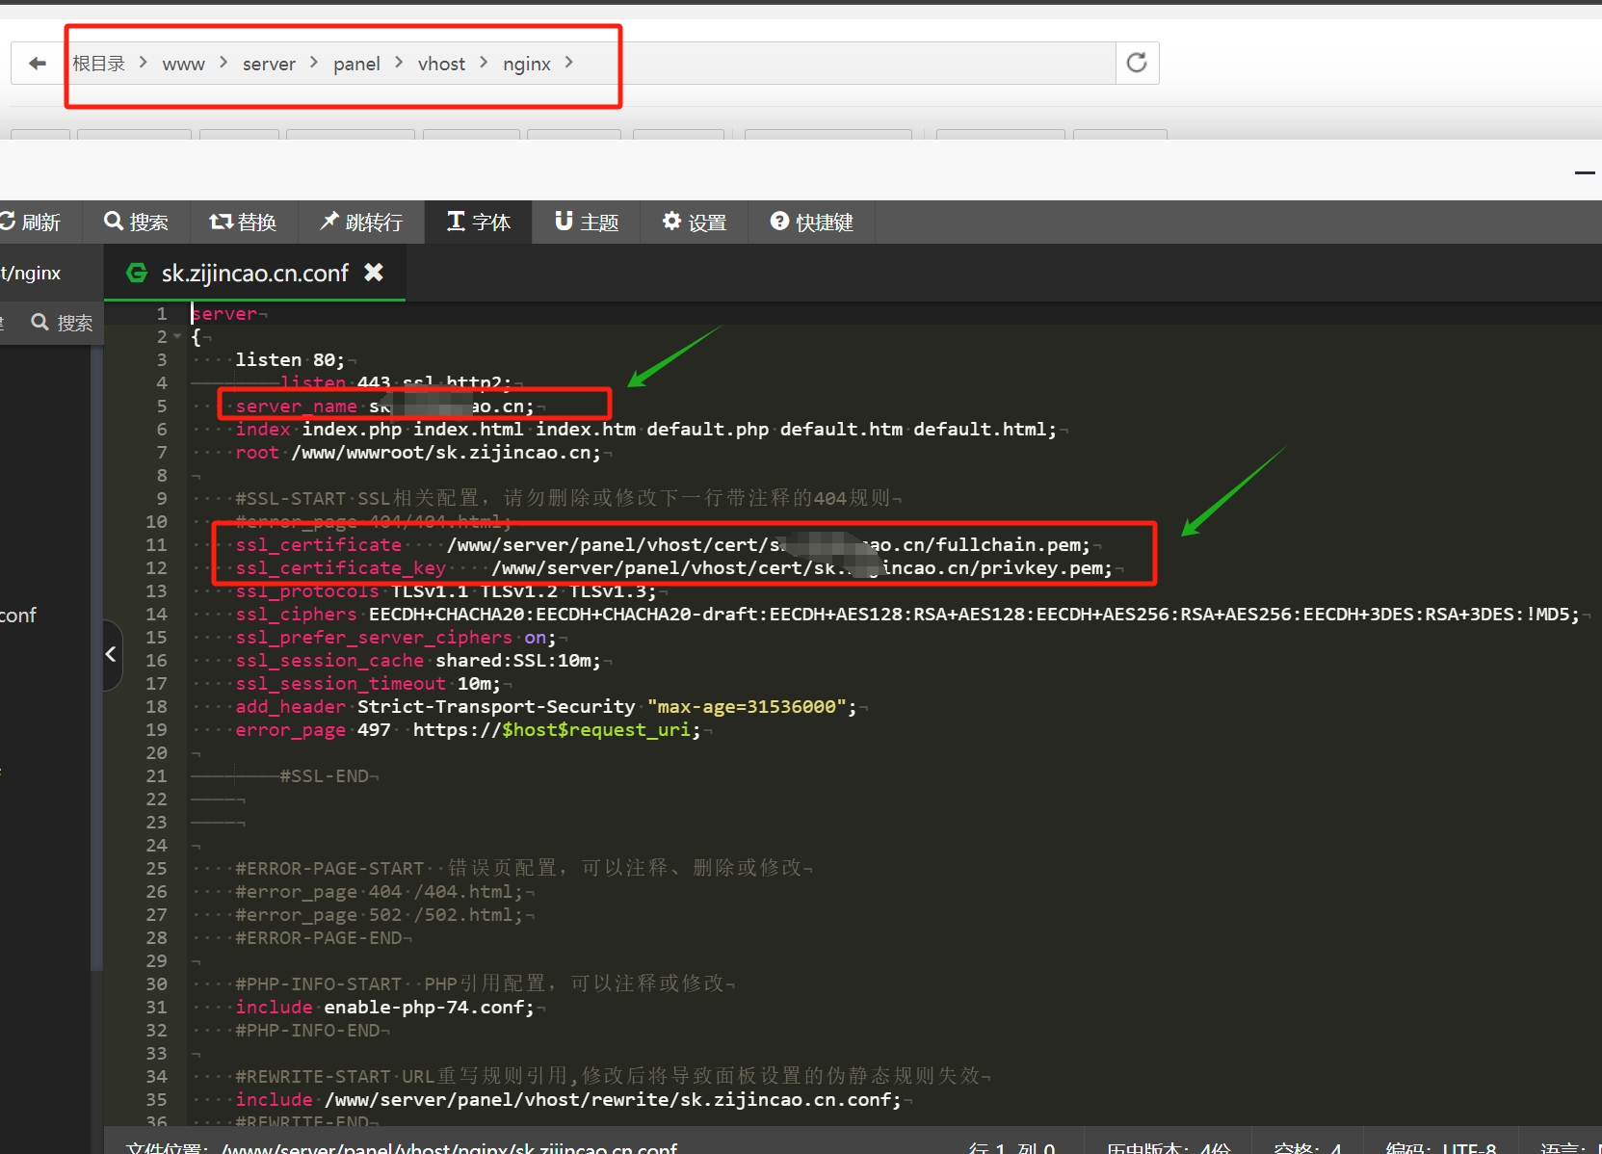The height and width of the screenshot is (1154, 1602).
Task: Collapse the server block fold arrow at line 2
Action: coord(177,337)
